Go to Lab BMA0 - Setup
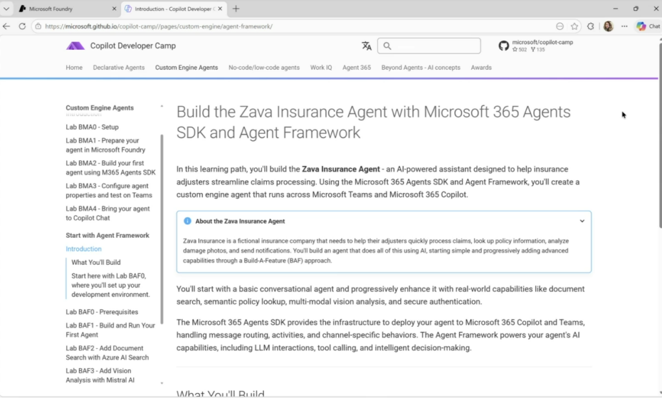662x398 pixels. click(x=92, y=127)
